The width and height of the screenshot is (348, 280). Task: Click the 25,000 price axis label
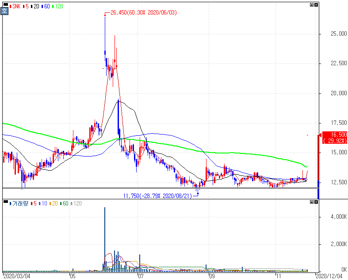[x=339, y=34]
